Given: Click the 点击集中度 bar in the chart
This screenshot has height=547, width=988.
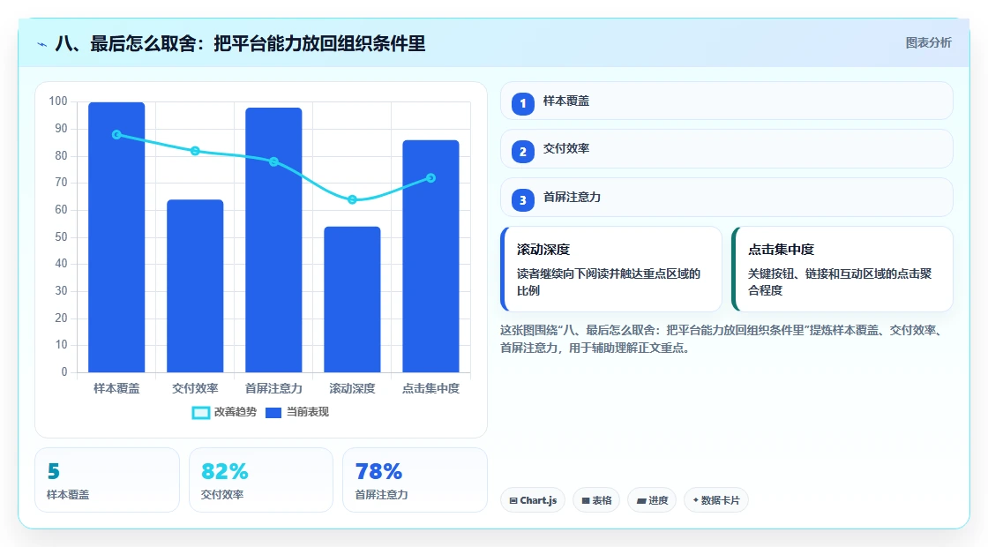Looking at the screenshot, I should [431, 256].
